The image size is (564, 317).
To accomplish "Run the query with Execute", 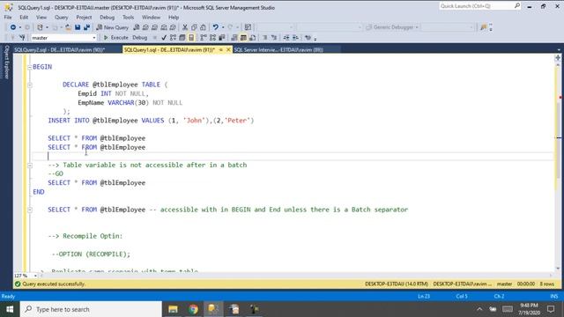I will point(116,37).
